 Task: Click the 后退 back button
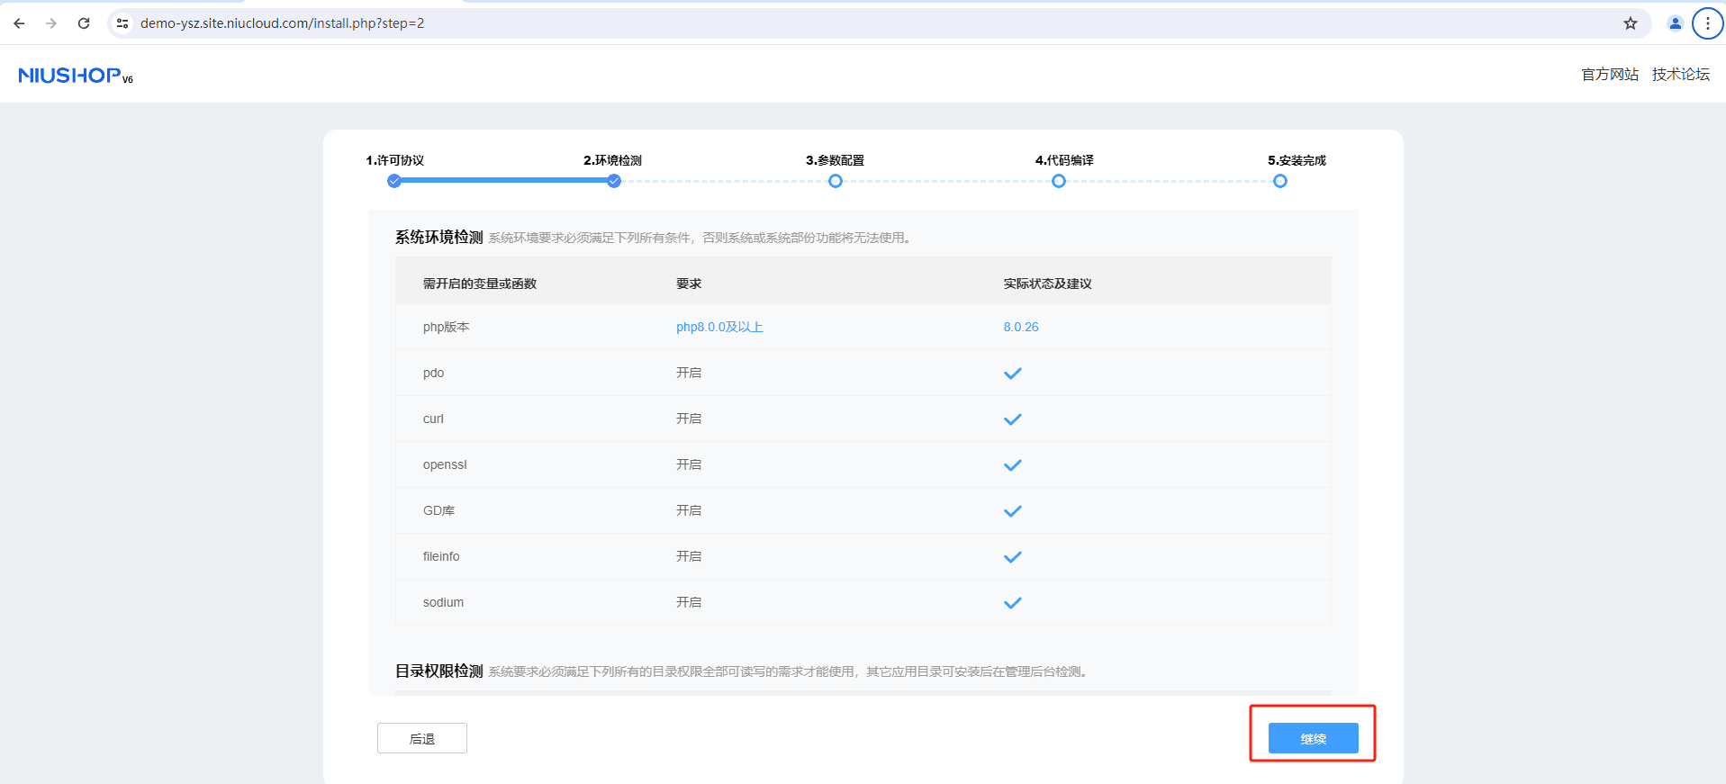click(421, 738)
